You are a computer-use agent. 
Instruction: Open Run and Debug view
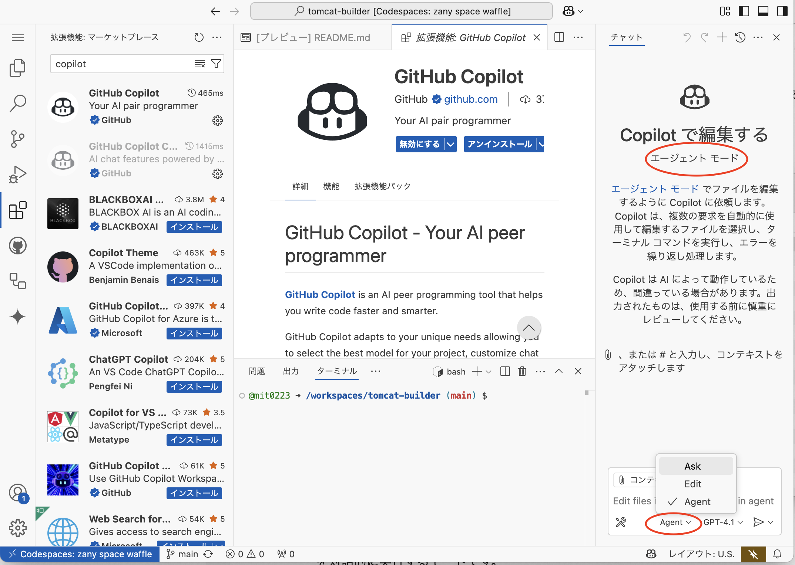tap(17, 175)
